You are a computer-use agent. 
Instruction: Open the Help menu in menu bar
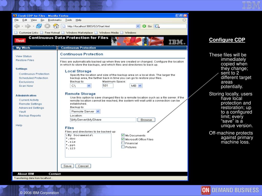[79, 20]
